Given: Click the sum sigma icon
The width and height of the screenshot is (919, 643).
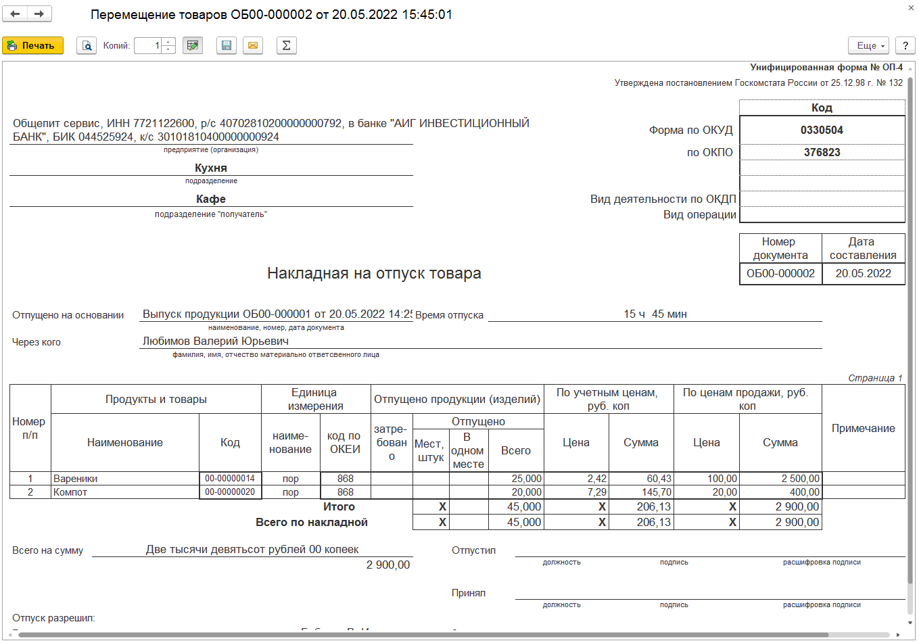Looking at the screenshot, I should 287,45.
